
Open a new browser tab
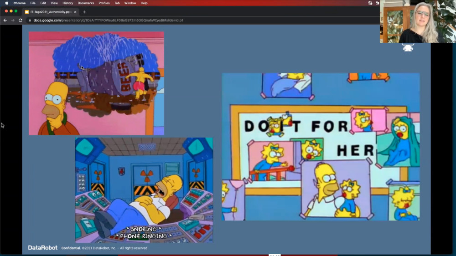[84, 12]
